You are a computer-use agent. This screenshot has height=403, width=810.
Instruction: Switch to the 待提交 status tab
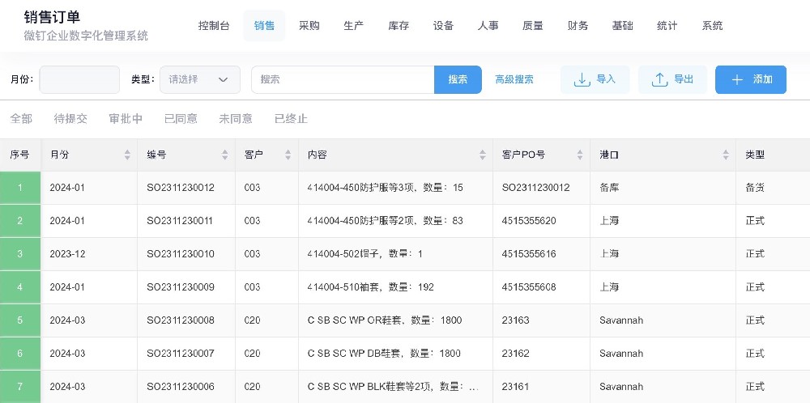pyautogui.click(x=70, y=119)
